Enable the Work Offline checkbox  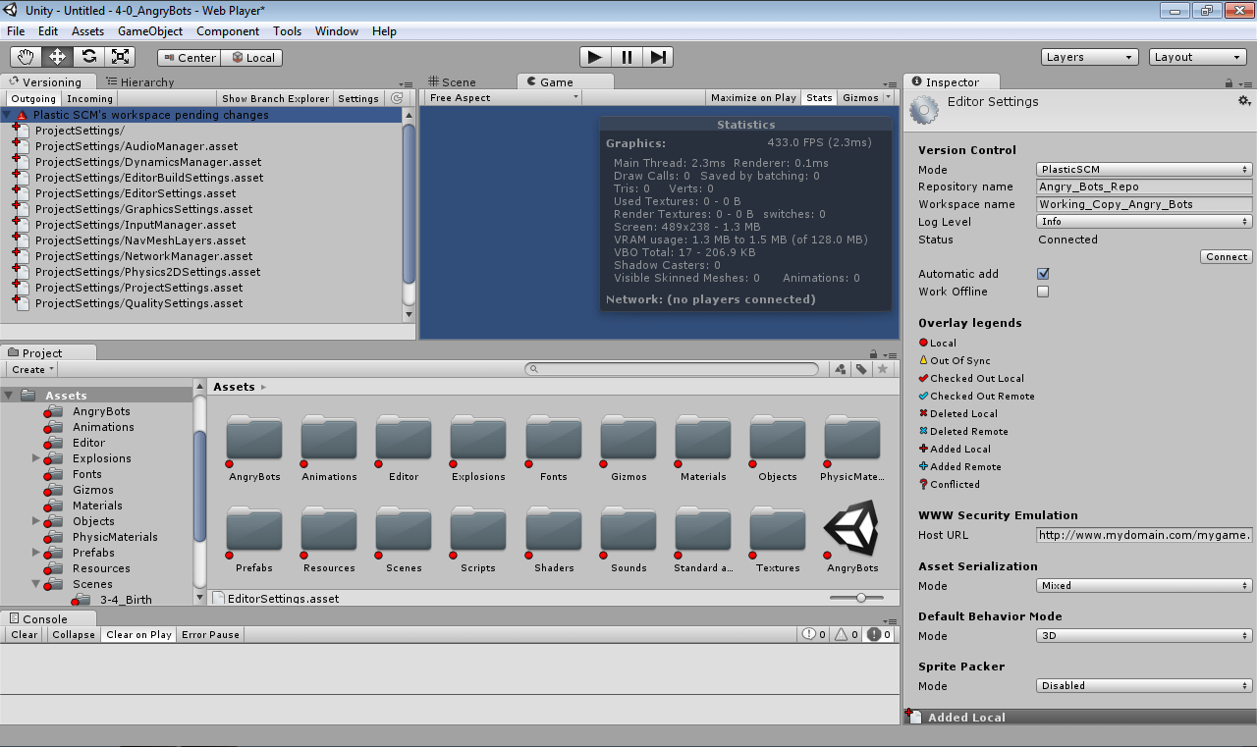pos(1043,292)
